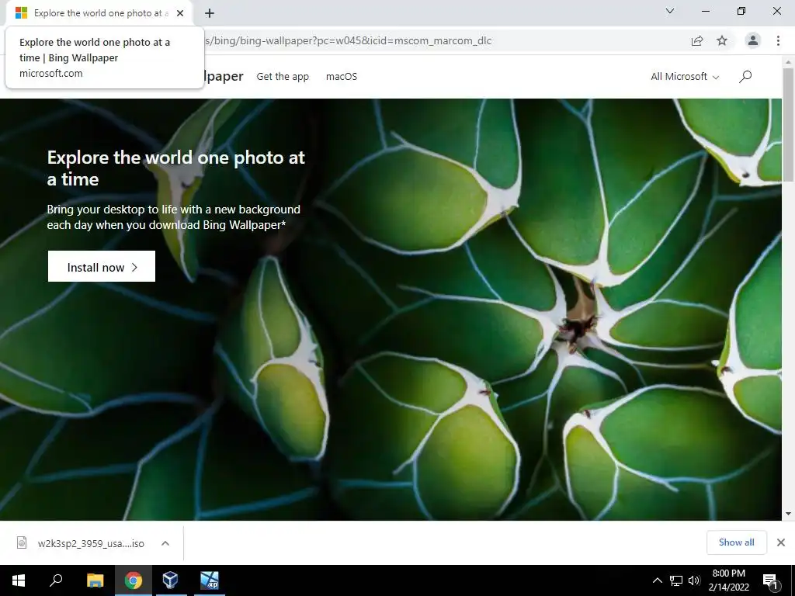Click the scrollbar up arrow
The width and height of the screenshot is (795, 596).
click(789, 62)
